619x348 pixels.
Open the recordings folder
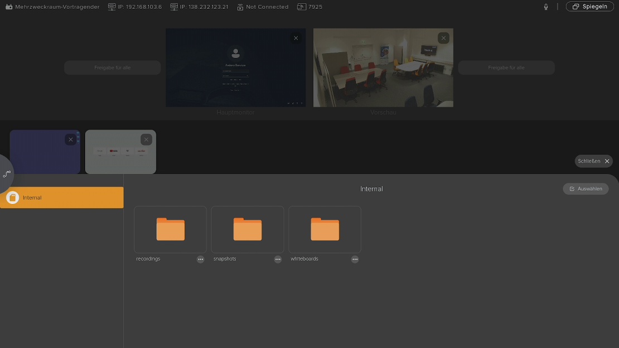pos(170,229)
